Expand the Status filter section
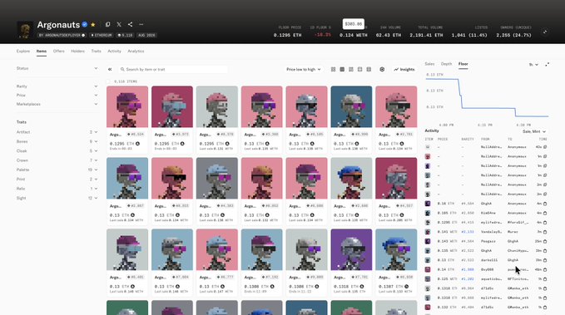 coord(57,68)
